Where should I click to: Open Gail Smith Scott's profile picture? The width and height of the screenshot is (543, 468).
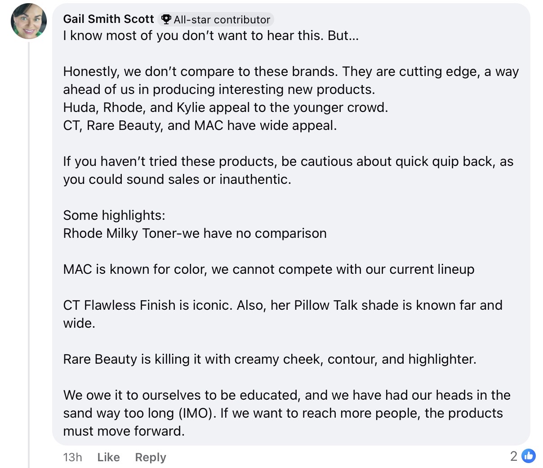click(29, 21)
